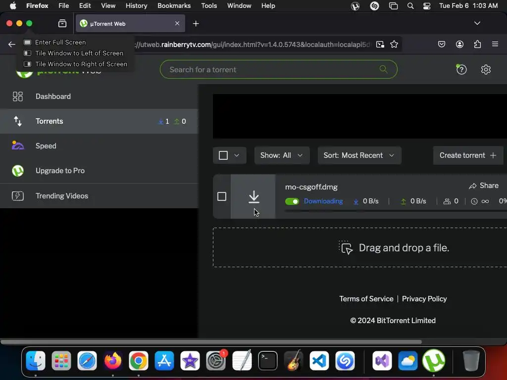This screenshot has width=507, height=380.
Task: Open Firefox extensions puzzle icon
Action: 477,44
